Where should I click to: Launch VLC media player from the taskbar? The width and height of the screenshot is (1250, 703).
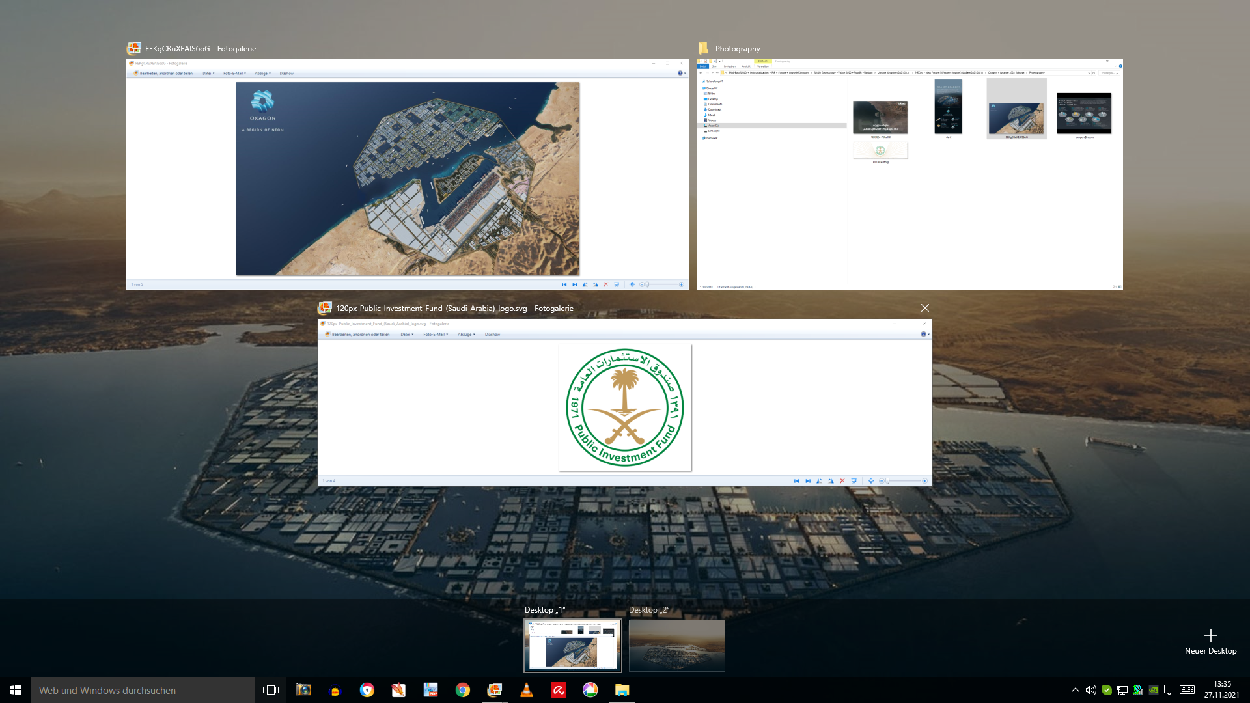click(x=527, y=690)
